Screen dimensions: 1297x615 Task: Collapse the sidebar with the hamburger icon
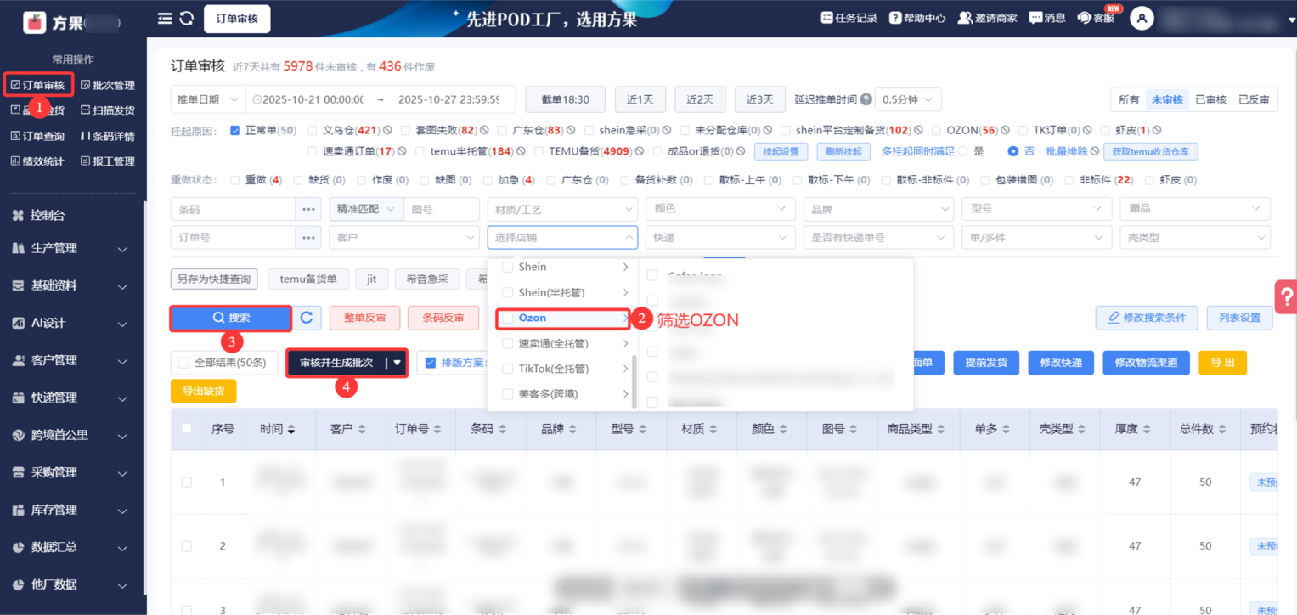[165, 18]
